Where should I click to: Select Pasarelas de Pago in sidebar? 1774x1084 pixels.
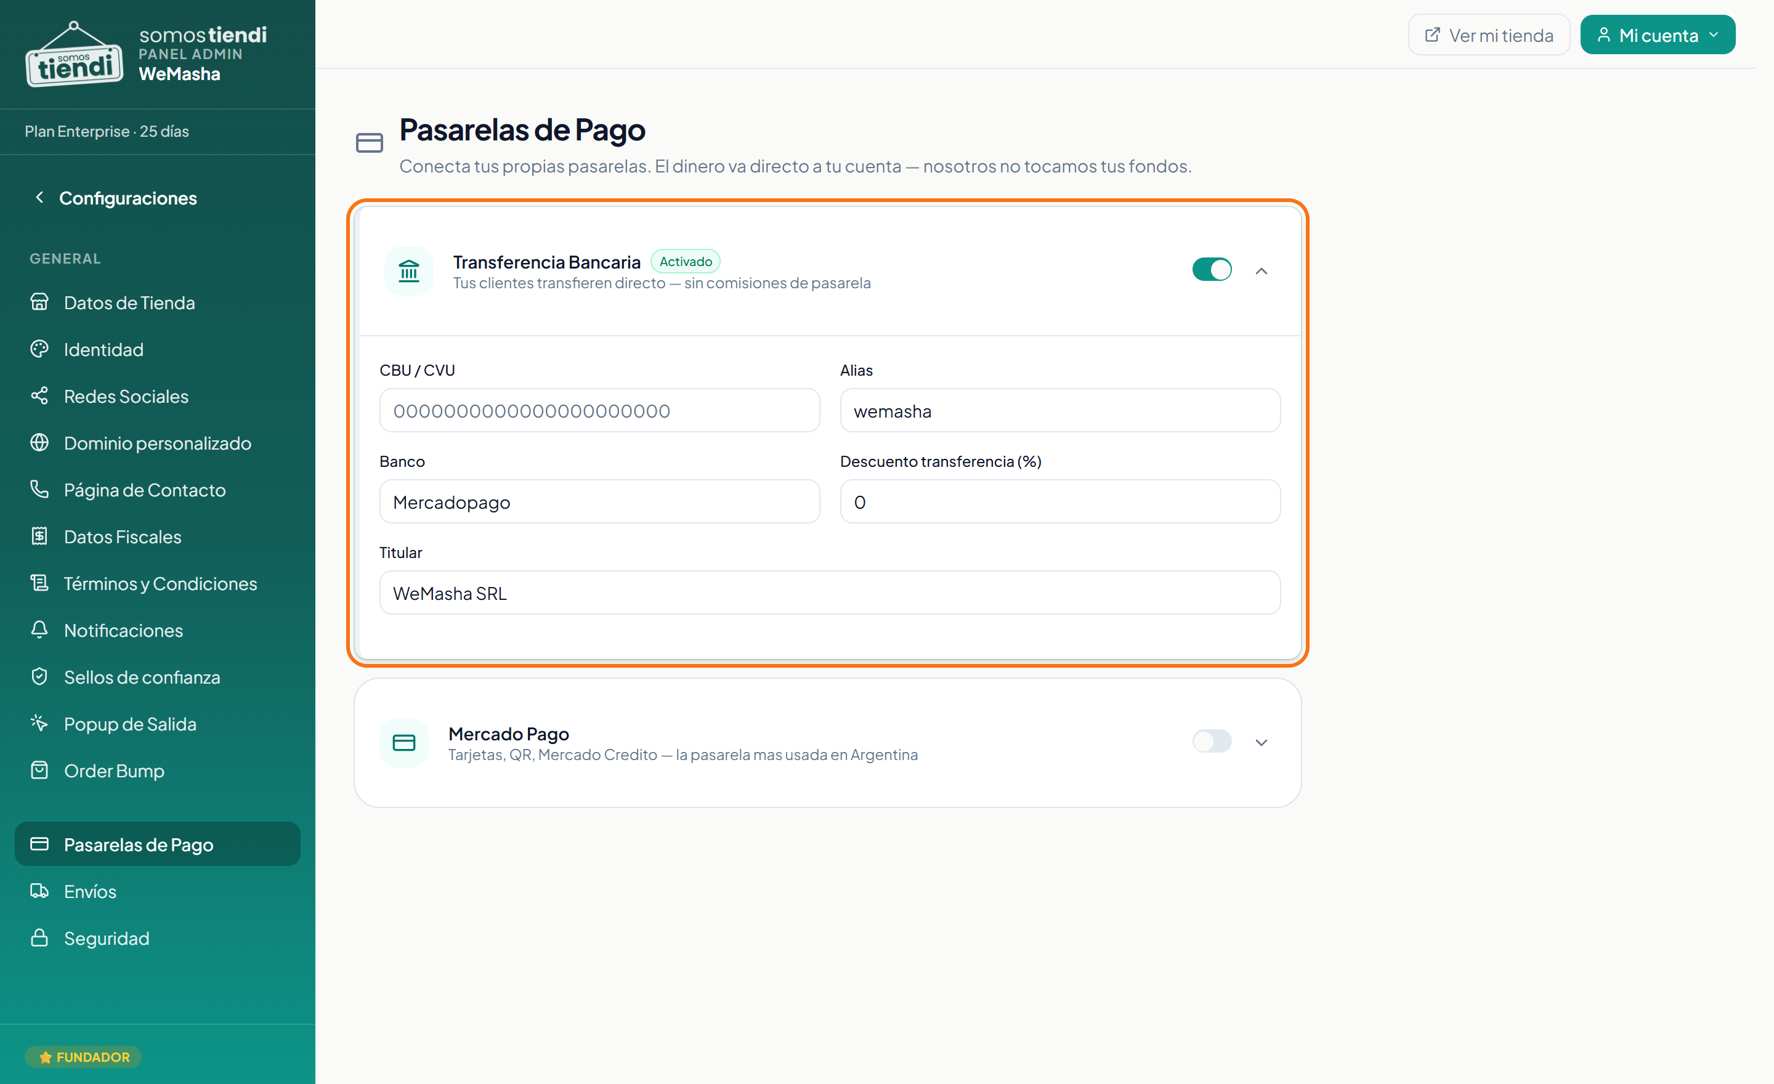(158, 844)
